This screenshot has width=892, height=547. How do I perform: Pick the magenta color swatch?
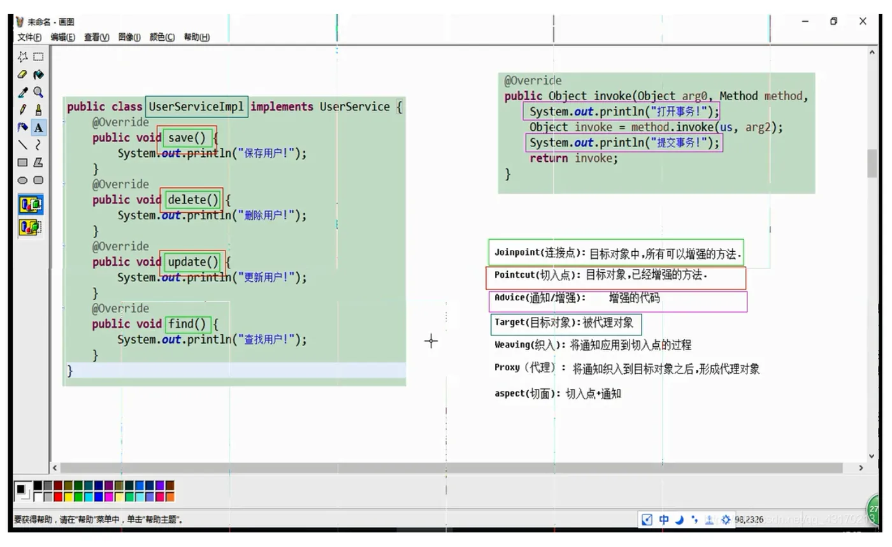[109, 497]
